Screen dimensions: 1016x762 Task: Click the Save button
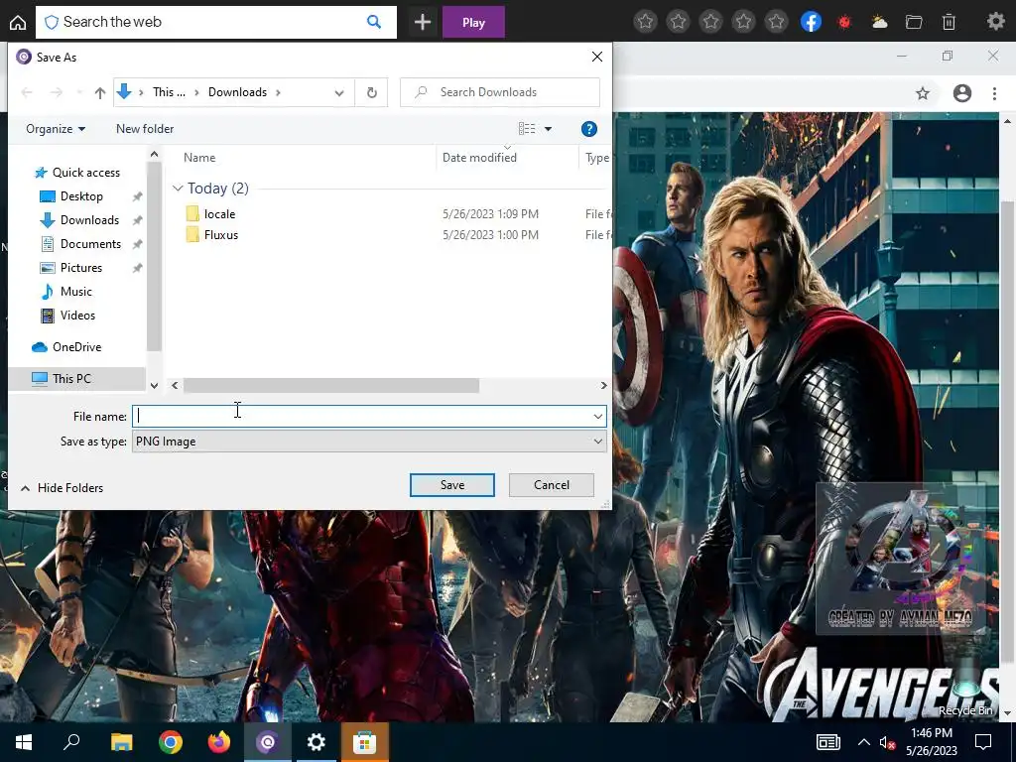point(452,484)
